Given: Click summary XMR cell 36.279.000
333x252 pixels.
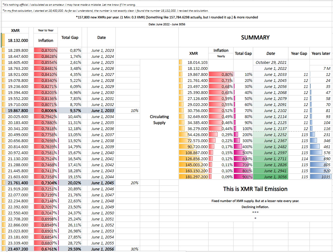Looking at the screenshot, I should pos(193,129).
